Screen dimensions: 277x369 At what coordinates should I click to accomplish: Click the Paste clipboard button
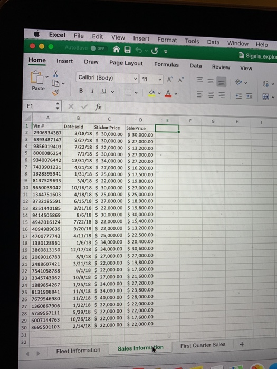tap(37, 81)
